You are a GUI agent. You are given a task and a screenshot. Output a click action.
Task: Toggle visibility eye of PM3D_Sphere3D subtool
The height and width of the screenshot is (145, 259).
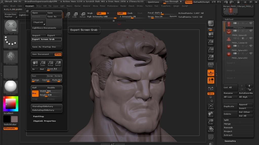[x=251, y=31]
